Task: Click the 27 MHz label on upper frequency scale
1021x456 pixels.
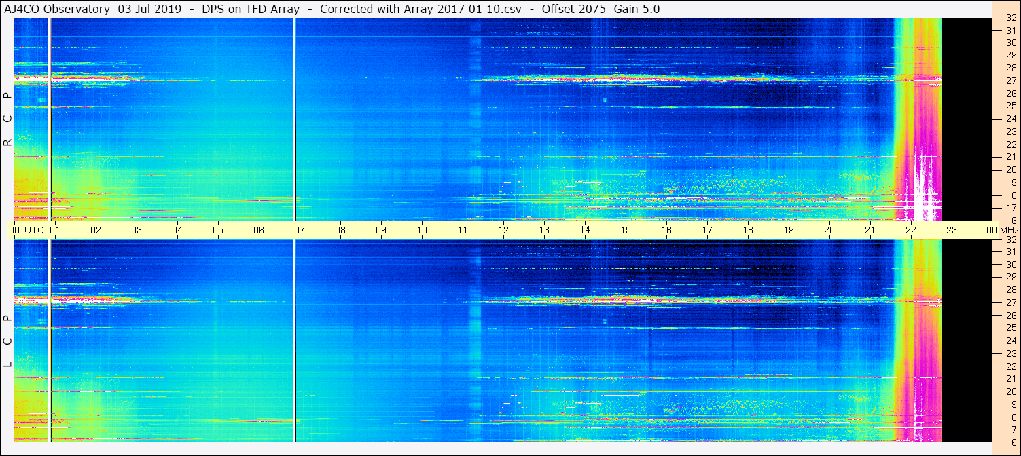Action: [1010, 81]
